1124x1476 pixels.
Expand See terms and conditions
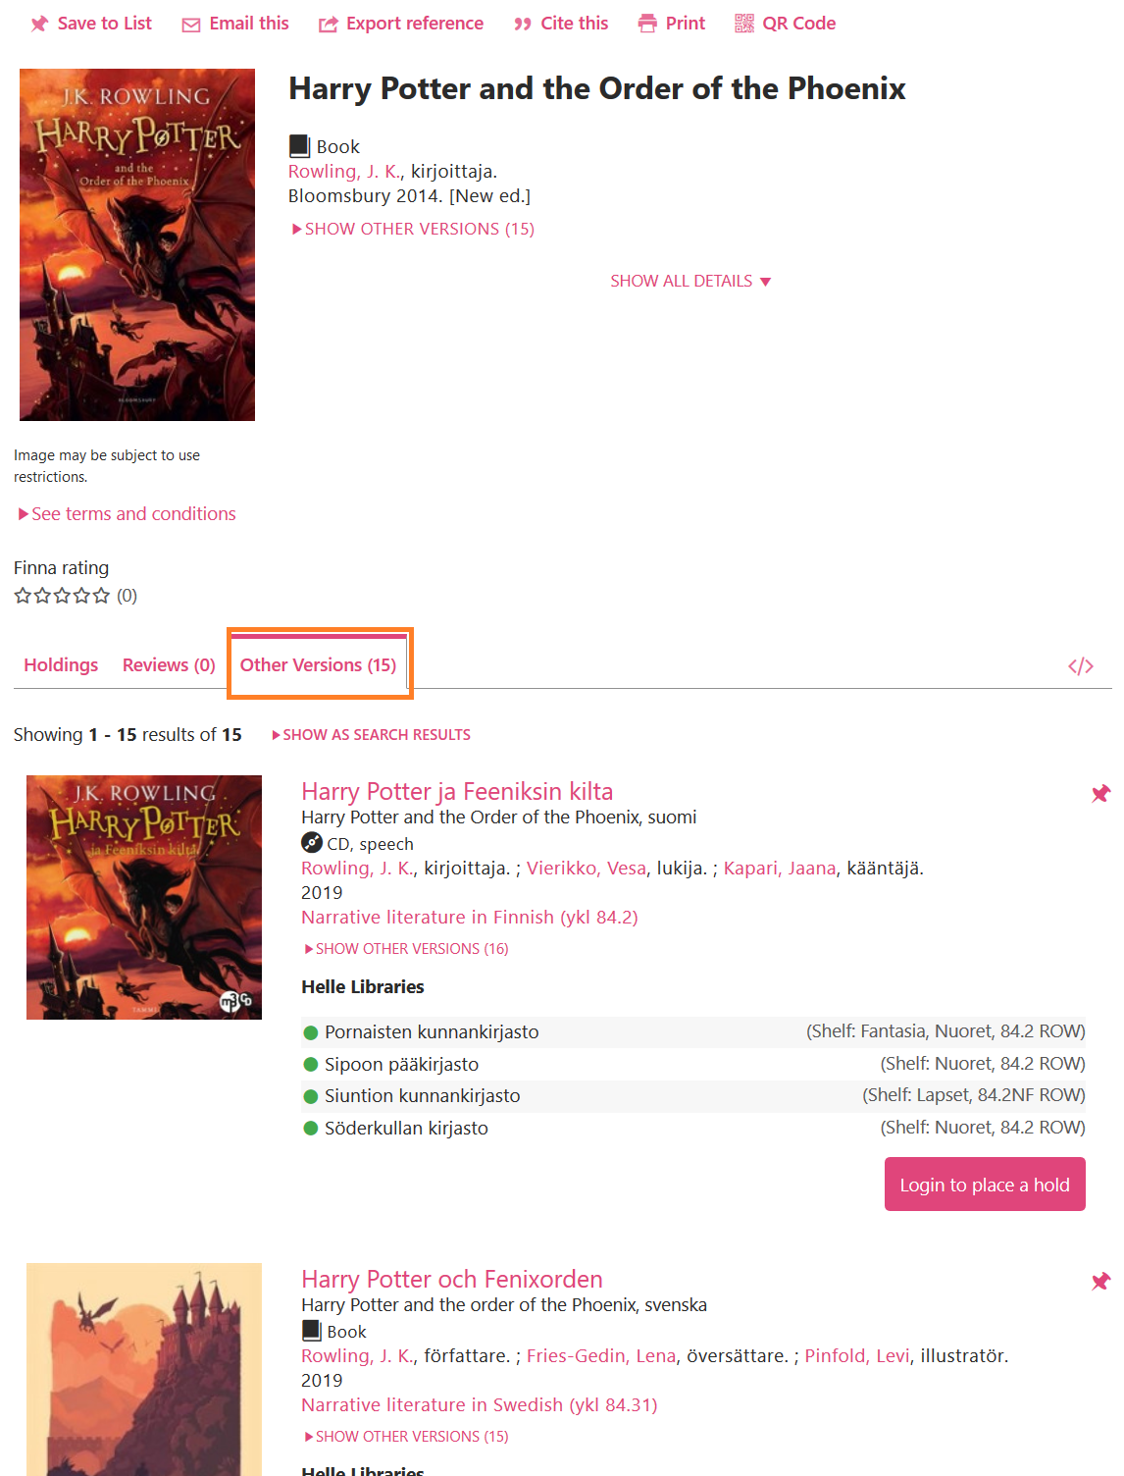click(127, 513)
